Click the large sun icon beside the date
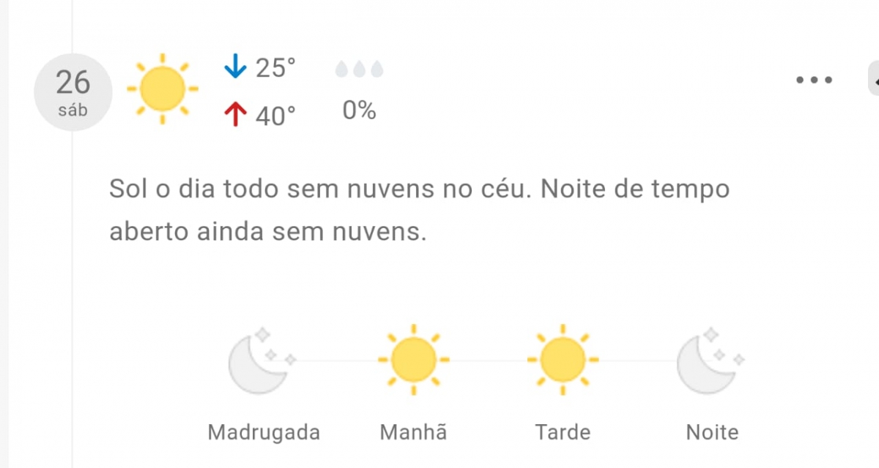879x468 pixels. coord(162,88)
